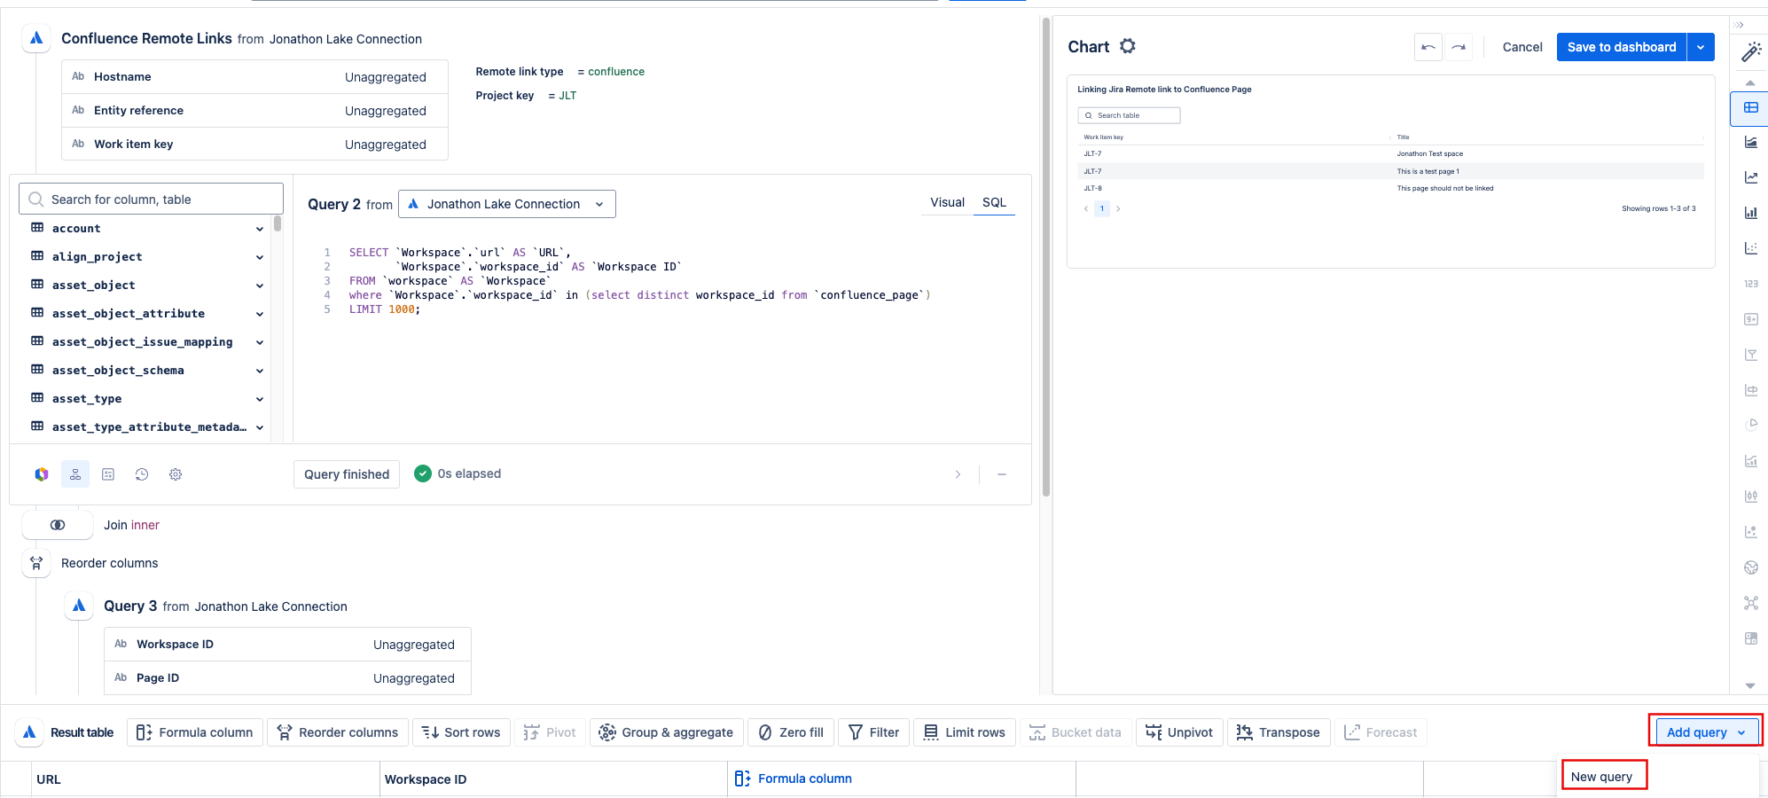The width and height of the screenshot is (1768, 798).
Task: Minimize Query 2 panel with dash icon
Action: coord(1002,474)
